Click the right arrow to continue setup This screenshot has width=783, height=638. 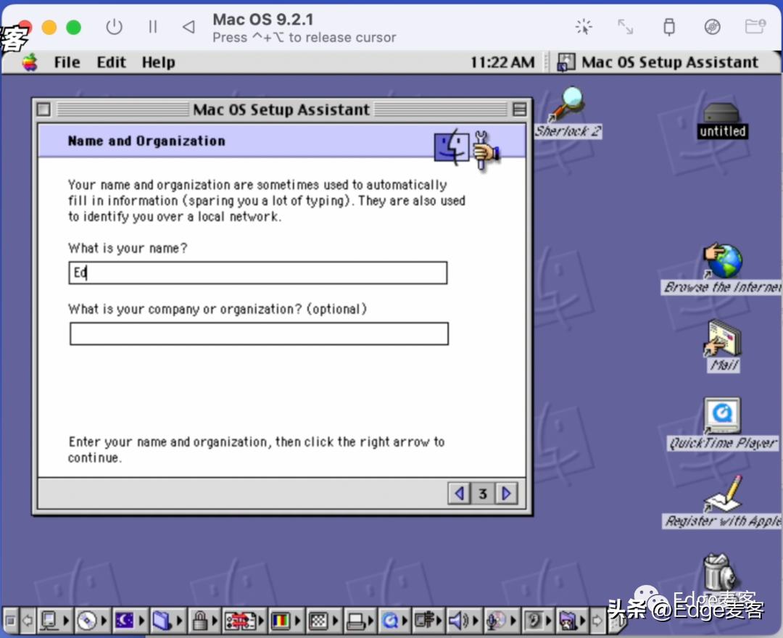[x=505, y=493]
